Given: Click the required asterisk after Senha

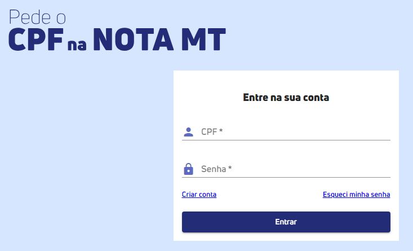Looking at the screenshot, I should coord(230,168).
